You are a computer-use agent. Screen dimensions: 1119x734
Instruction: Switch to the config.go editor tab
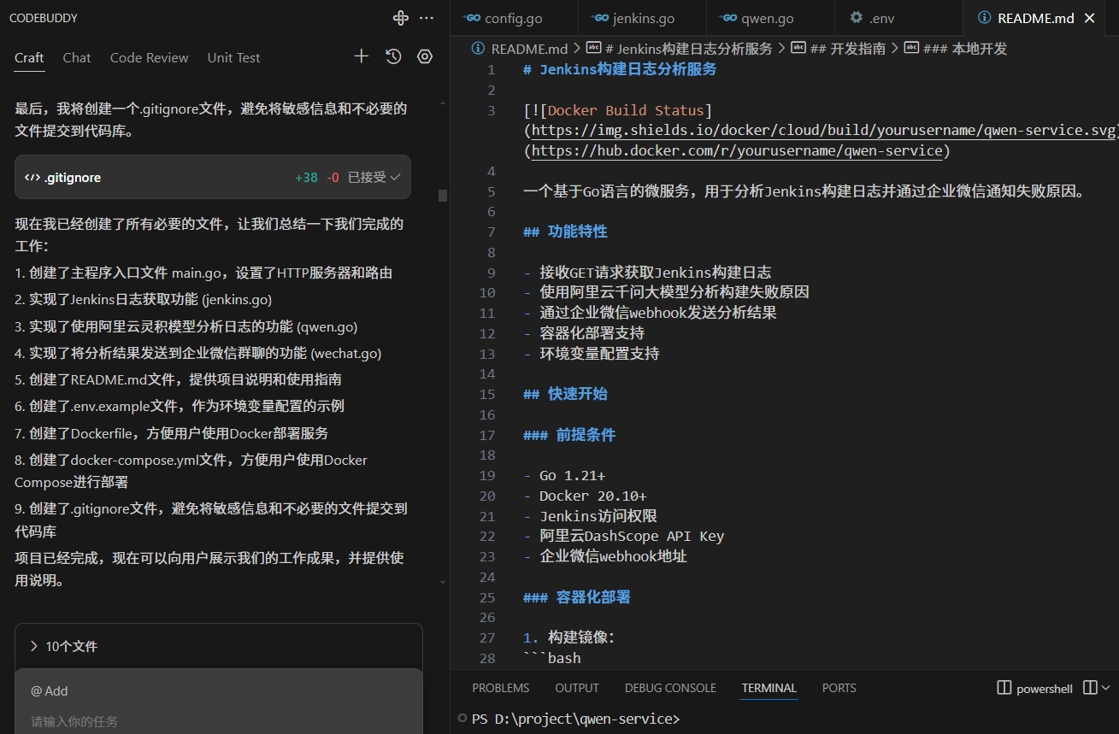[x=514, y=18]
